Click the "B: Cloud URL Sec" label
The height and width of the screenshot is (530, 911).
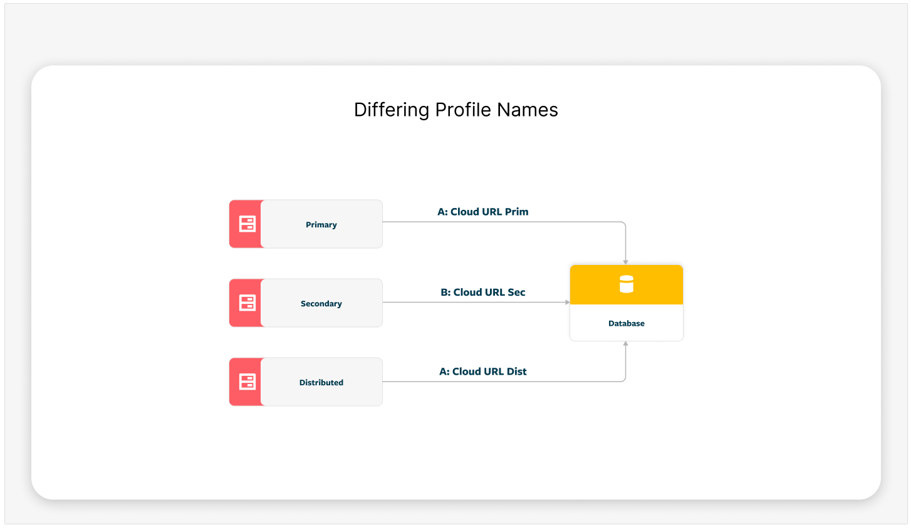coord(483,292)
